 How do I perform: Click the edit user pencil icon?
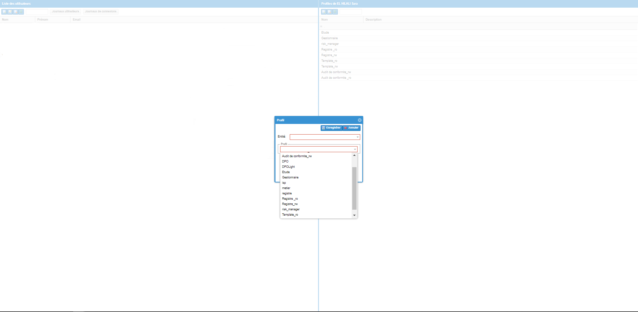click(x=10, y=12)
